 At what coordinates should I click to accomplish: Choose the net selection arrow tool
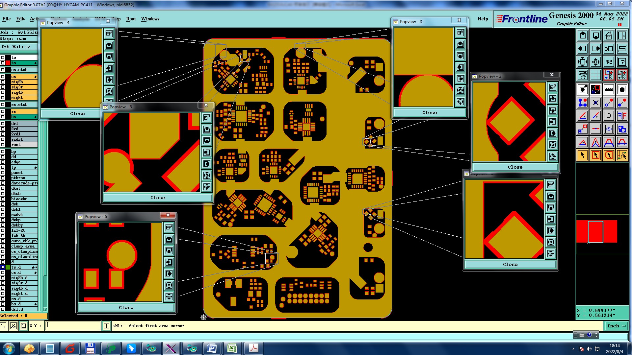622,155
